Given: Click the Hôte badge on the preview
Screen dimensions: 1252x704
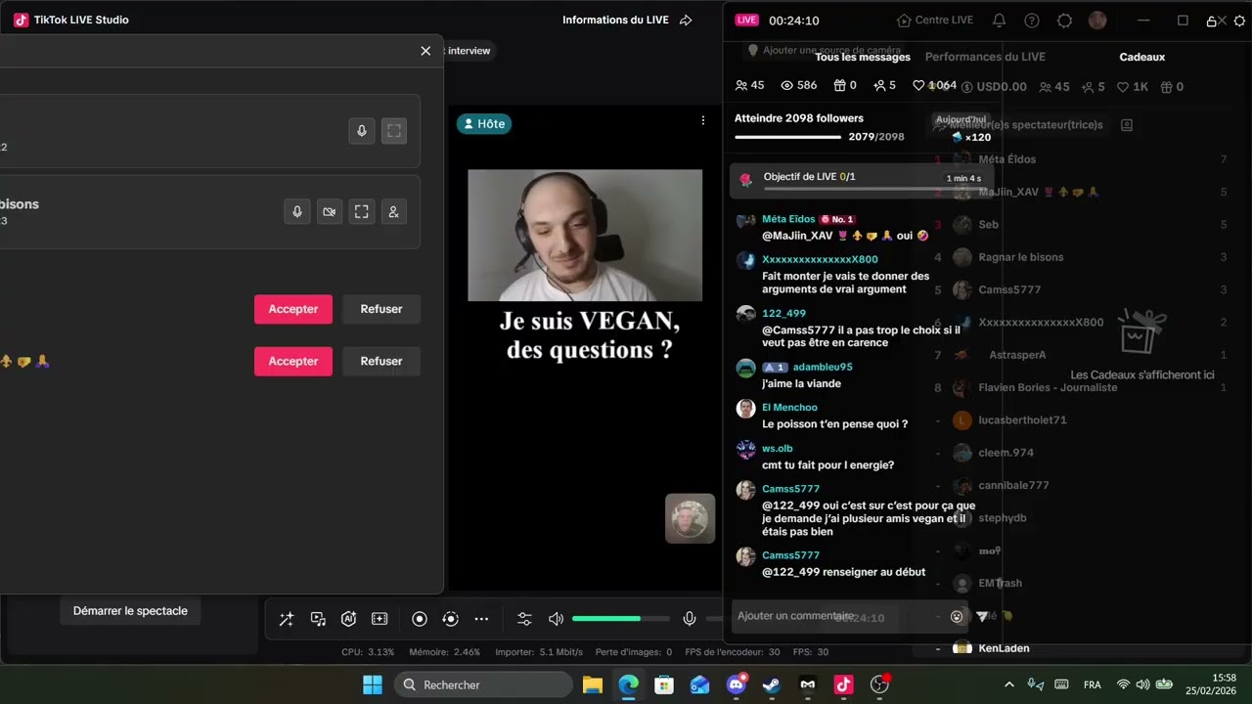Looking at the screenshot, I should 484,124.
